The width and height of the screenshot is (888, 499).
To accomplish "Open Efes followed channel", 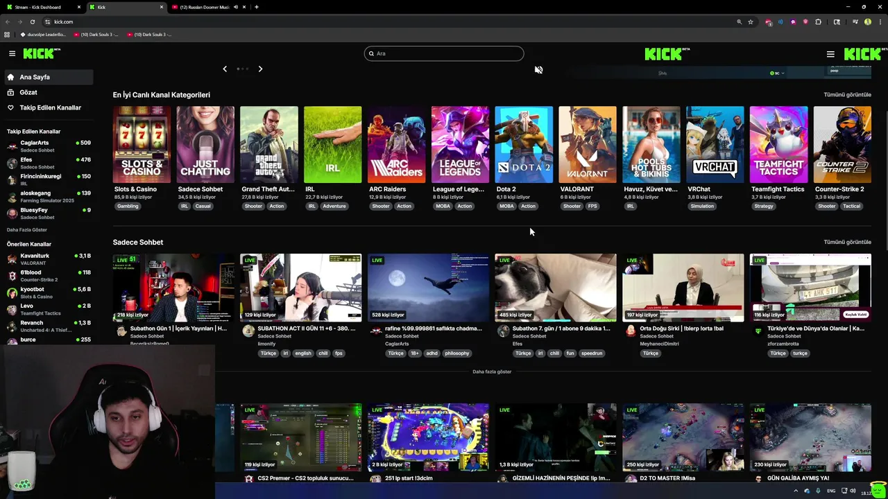I will tap(49, 163).
